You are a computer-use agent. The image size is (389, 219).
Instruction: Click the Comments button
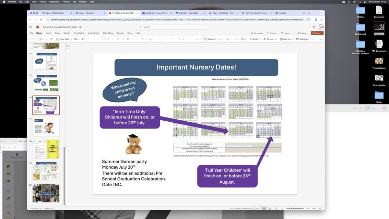coord(256,33)
